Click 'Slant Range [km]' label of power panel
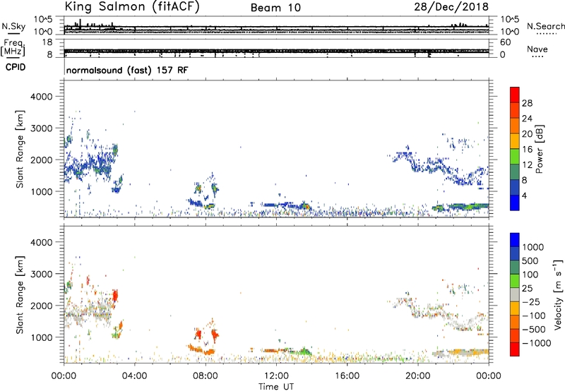565x391 pixels. coord(20,149)
